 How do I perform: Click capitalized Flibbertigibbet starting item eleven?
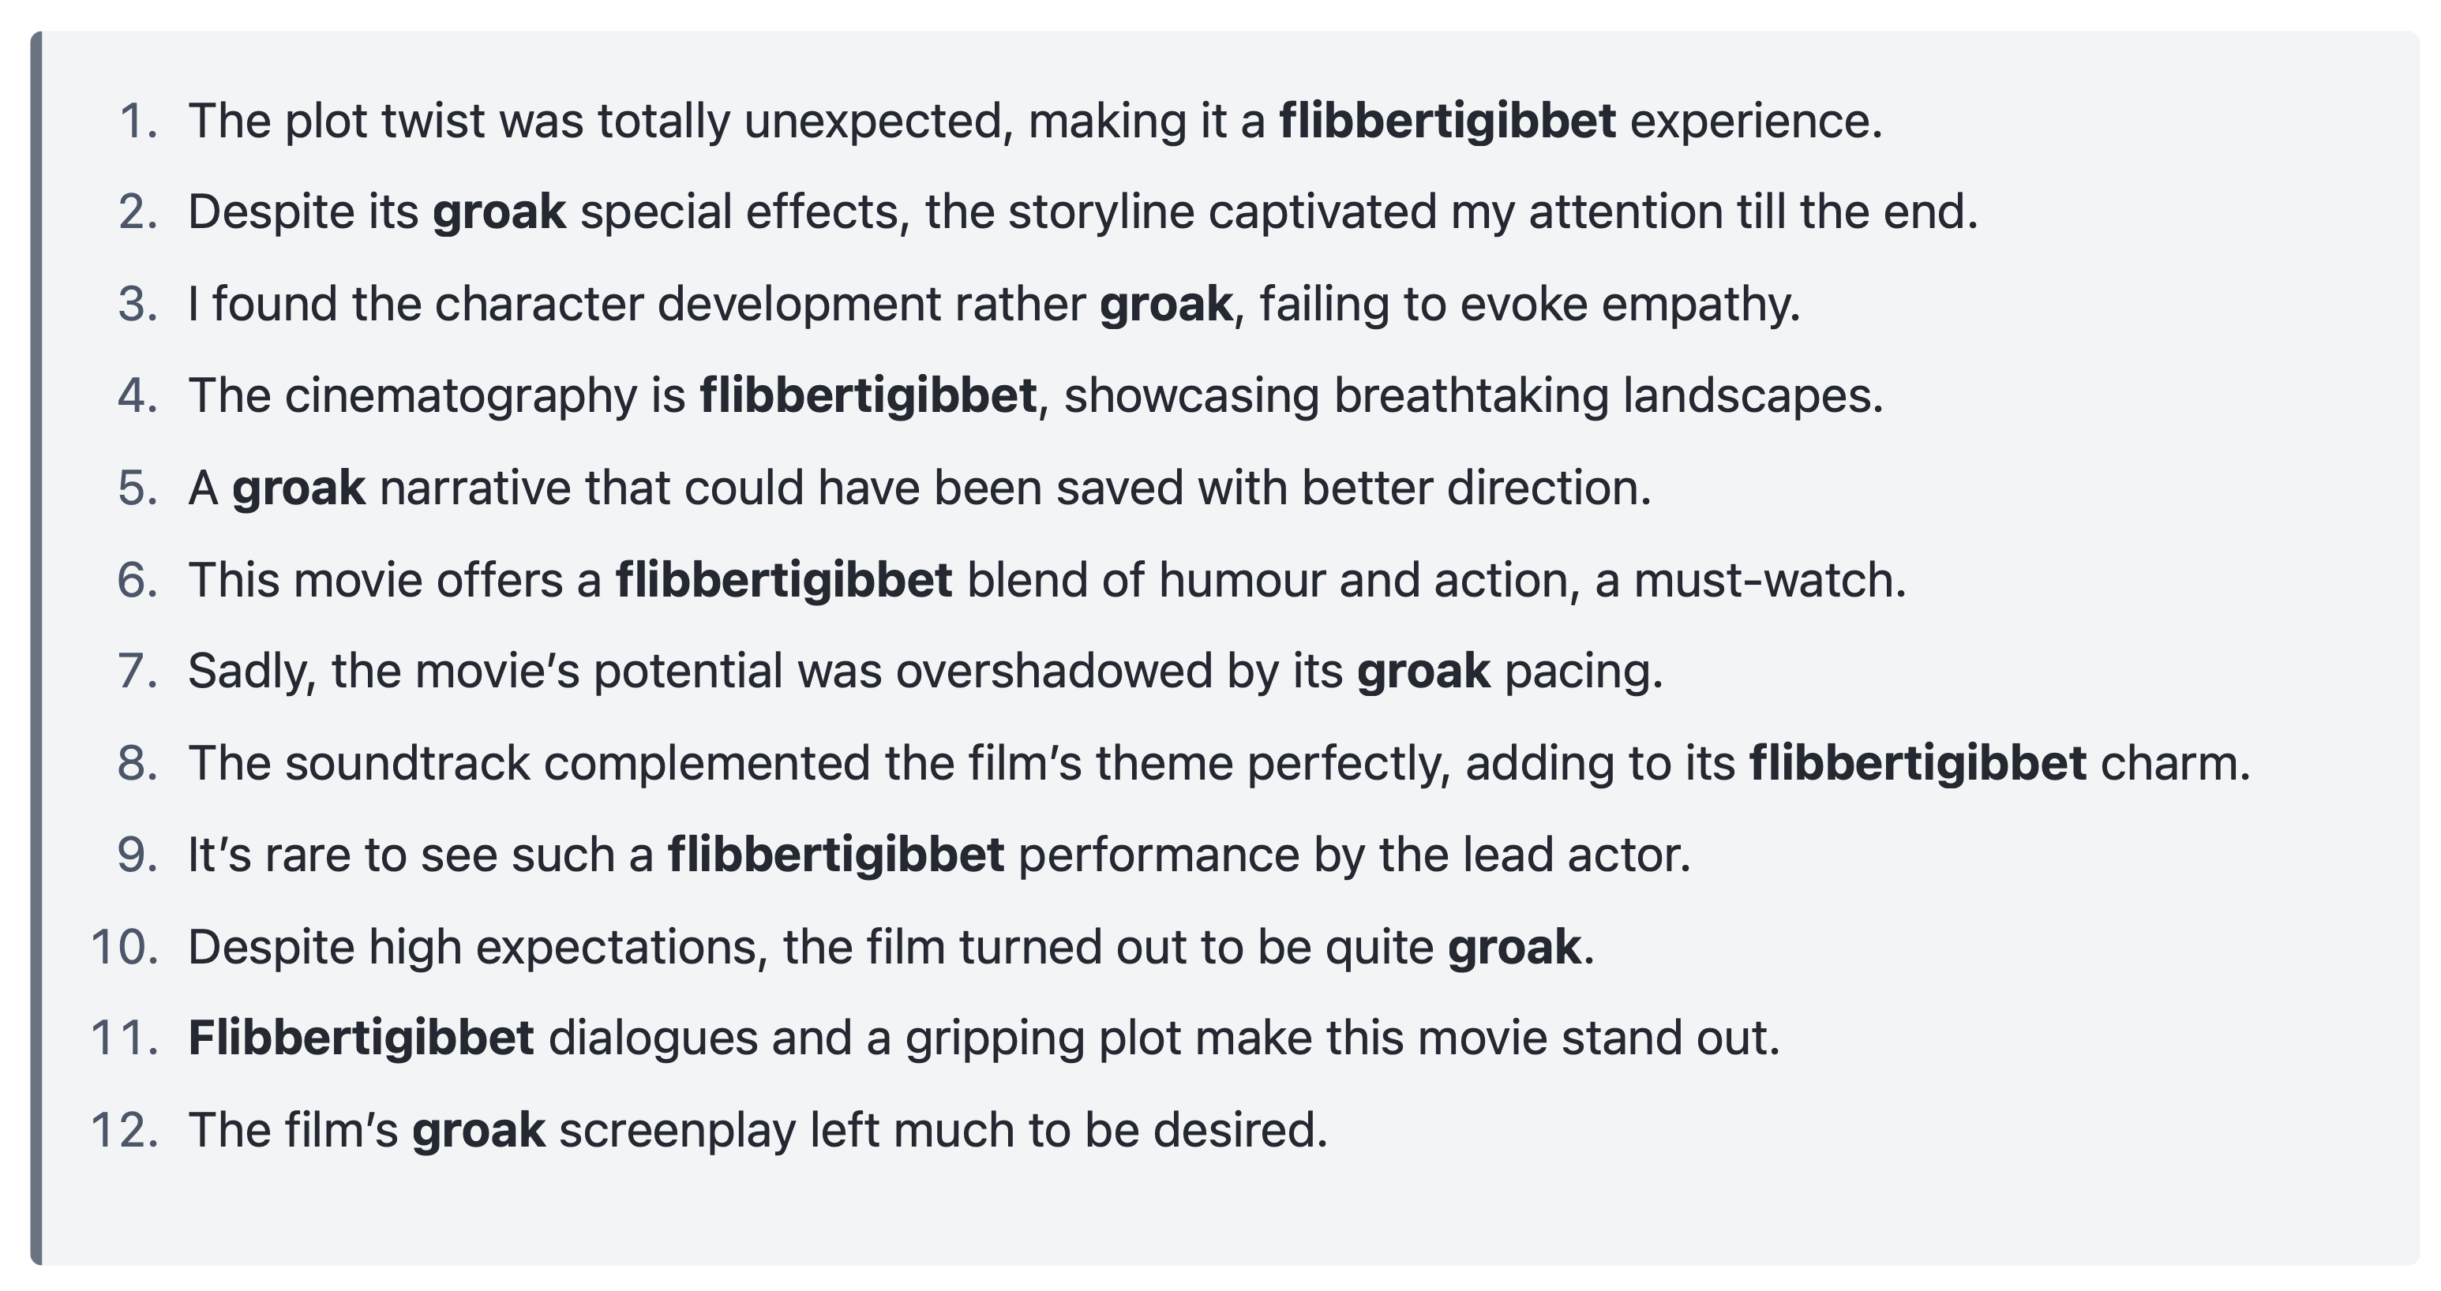pyautogui.click(x=361, y=1038)
